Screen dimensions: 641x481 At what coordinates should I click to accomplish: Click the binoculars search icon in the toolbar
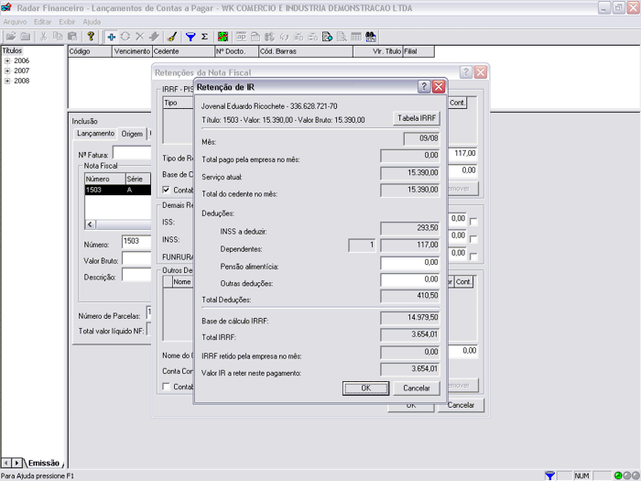coord(371,37)
